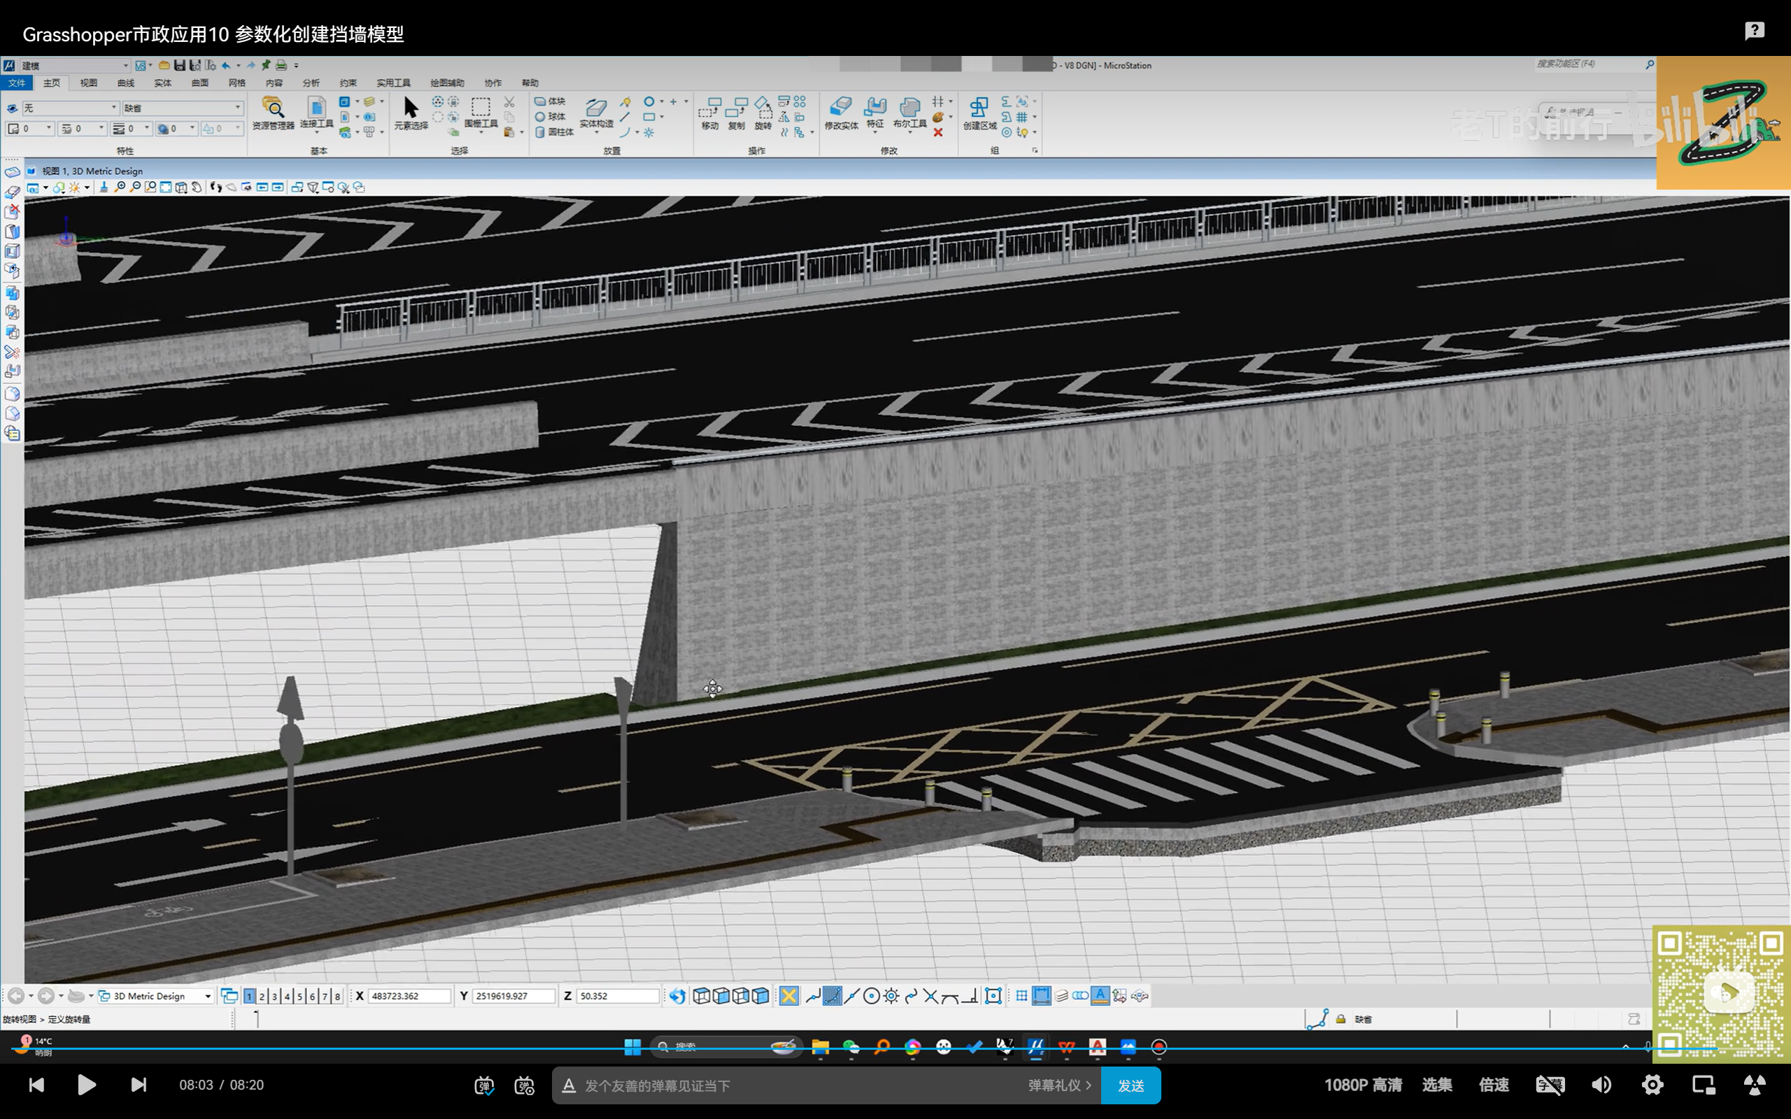Click the 发送 send button
1791x1119 pixels.
click(1130, 1085)
